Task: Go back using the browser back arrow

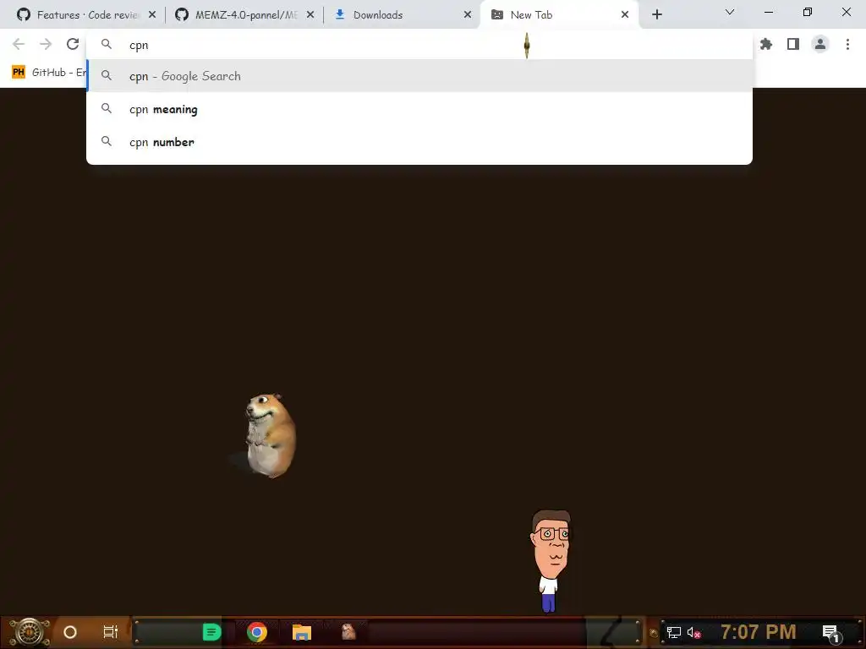Action: [19, 44]
